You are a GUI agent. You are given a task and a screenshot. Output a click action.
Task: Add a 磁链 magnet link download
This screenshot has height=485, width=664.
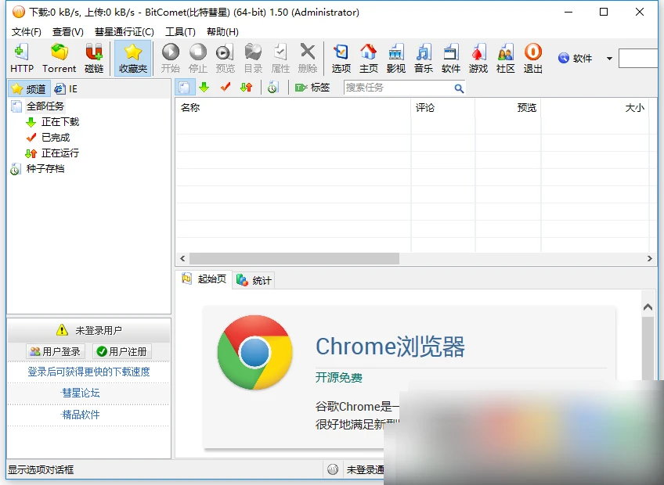[x=94, y=56]
